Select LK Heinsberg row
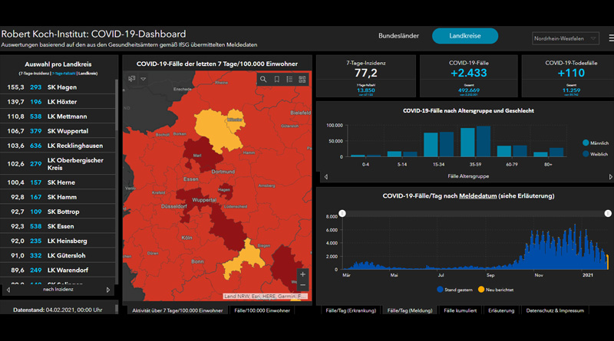 point(58,241)
